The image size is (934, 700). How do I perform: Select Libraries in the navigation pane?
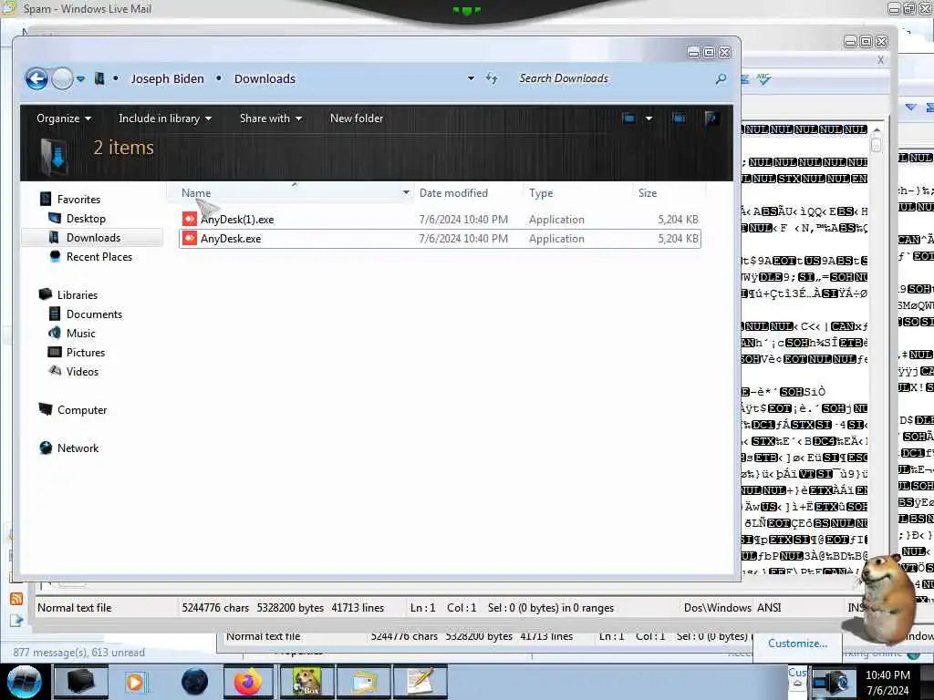(x=78, y=294)
